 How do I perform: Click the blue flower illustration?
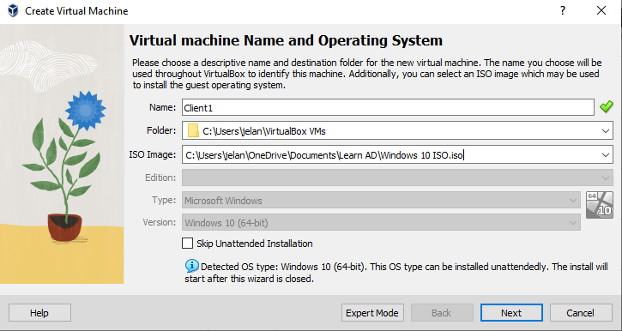[85, 111]
